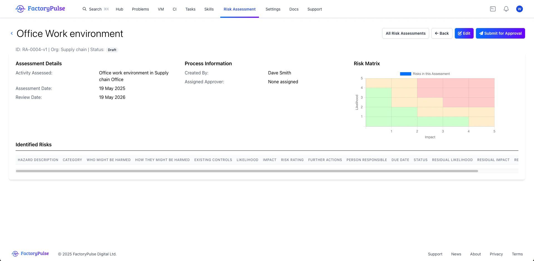Click the Office Work environment title
Screen dimensions: 534x261
[70, 34]
